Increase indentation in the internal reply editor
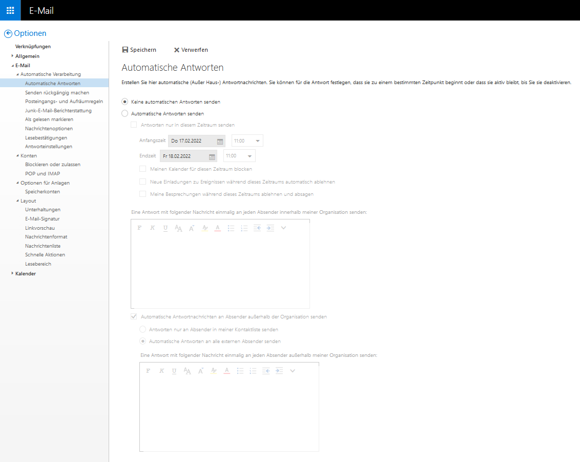Viewport: 580px width, 462px height. pos(271,228)
